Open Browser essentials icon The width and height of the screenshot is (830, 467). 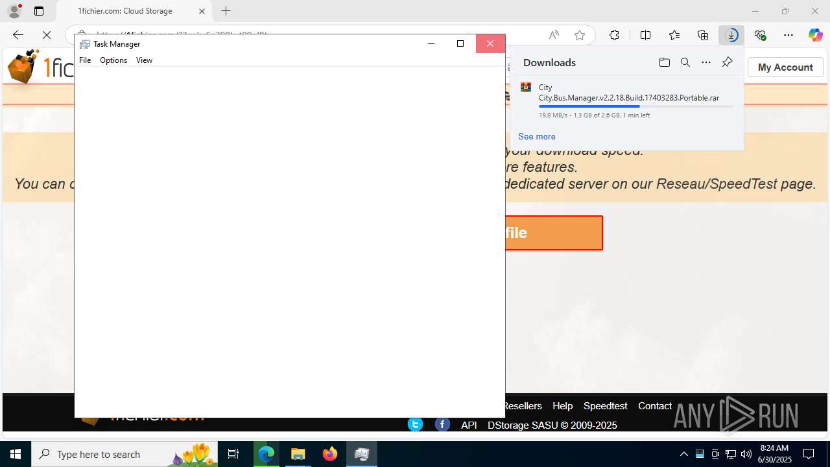pyautogui.click(x=760, y=35)
